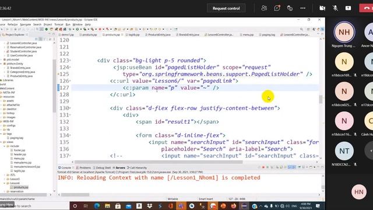This screenshot has height=210, width=373.
Task: Click the Teams share content icon
Action: pos(348,8)
